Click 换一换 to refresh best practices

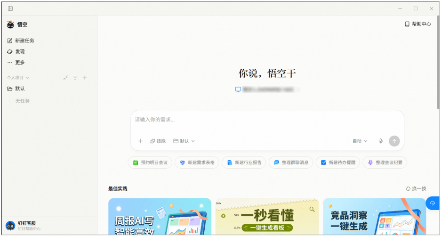click(x=416, y=189)
